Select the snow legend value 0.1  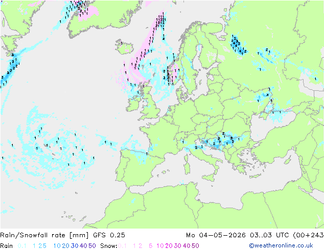[x=122, y=246]
